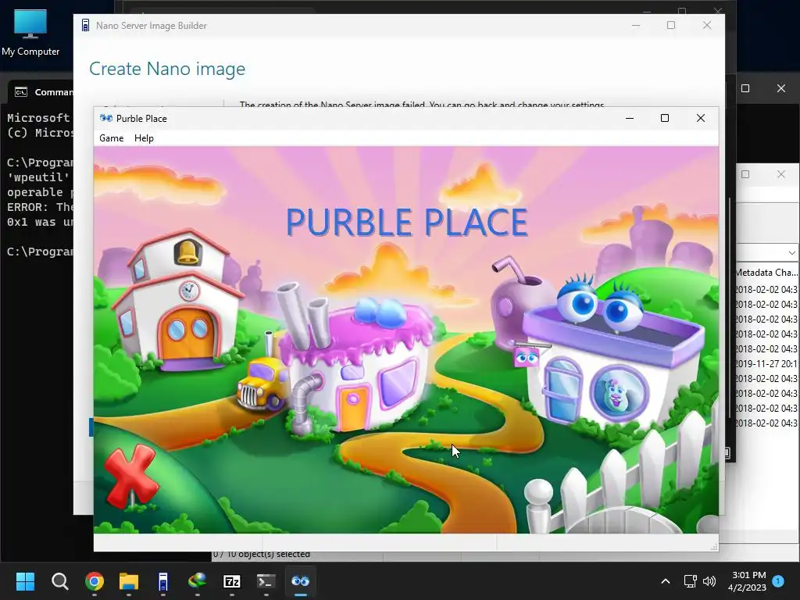
Task: Maximize the Purble Place window
Action: pos(665,119)
